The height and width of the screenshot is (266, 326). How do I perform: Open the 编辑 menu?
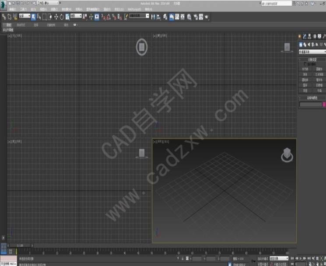13,9
